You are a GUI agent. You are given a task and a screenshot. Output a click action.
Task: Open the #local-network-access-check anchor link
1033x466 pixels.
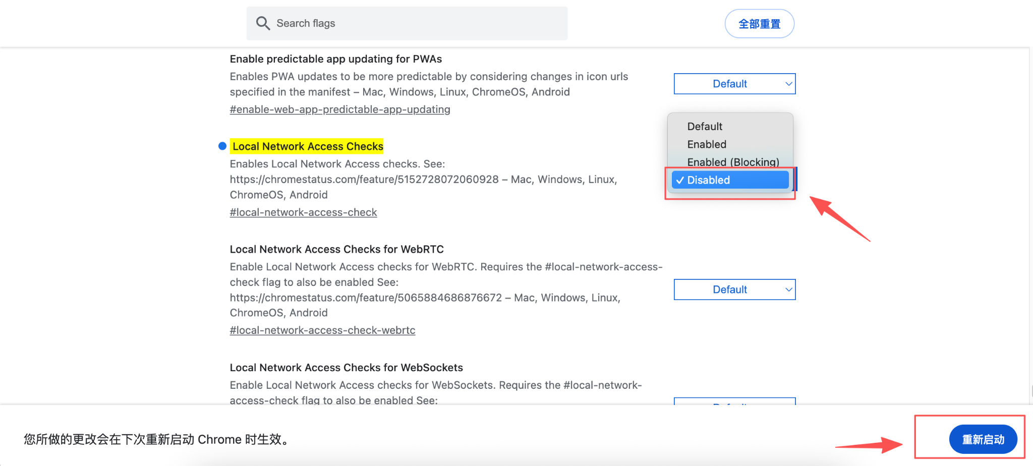pyautogui.click(x=303, y=212)
